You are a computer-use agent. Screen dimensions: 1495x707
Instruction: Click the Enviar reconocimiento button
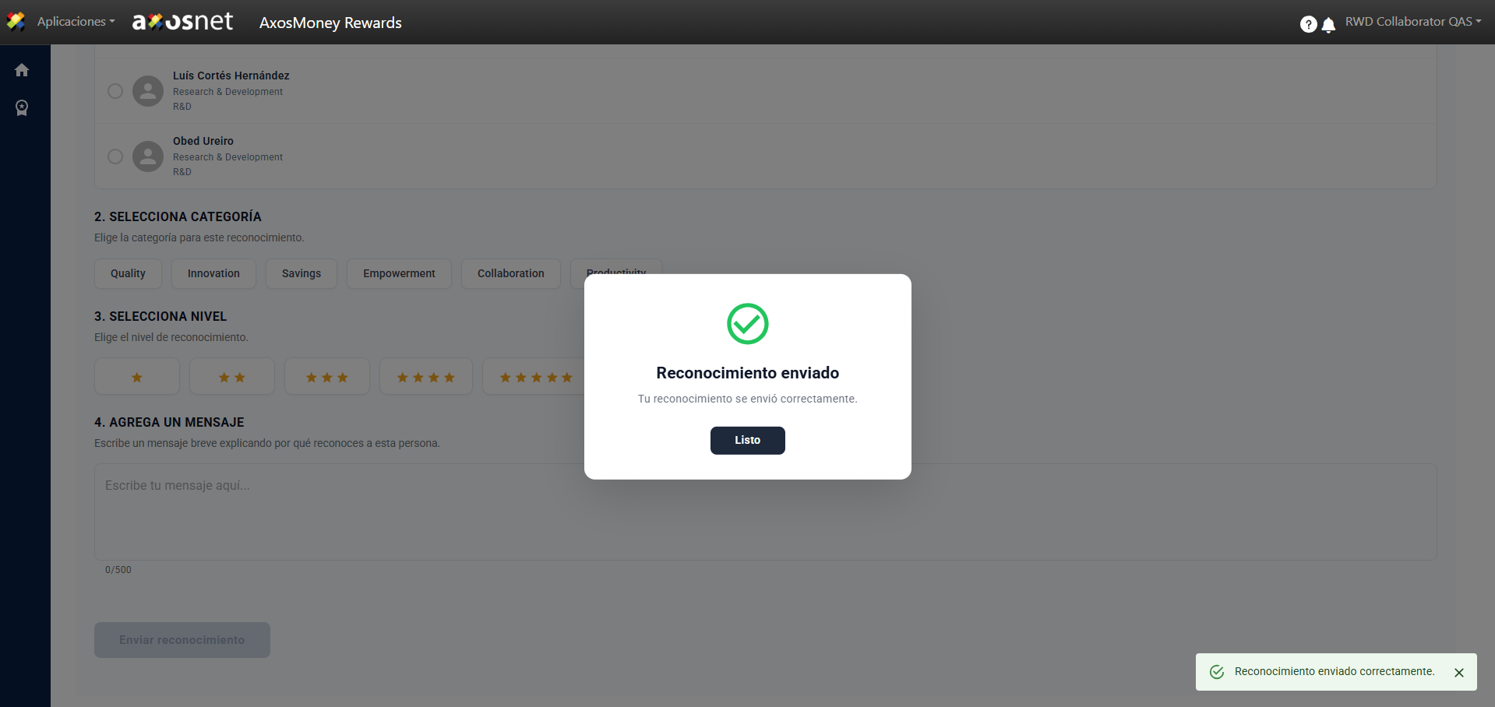point(182,640)
